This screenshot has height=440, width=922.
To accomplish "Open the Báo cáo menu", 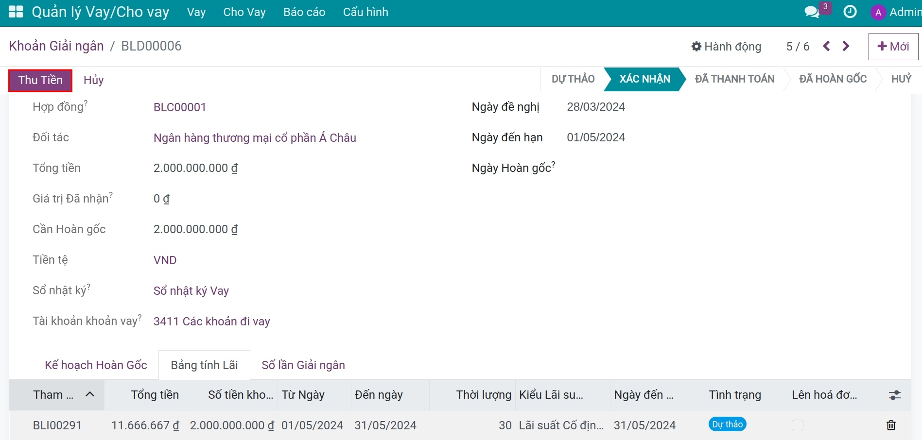I will coord(304,12).
